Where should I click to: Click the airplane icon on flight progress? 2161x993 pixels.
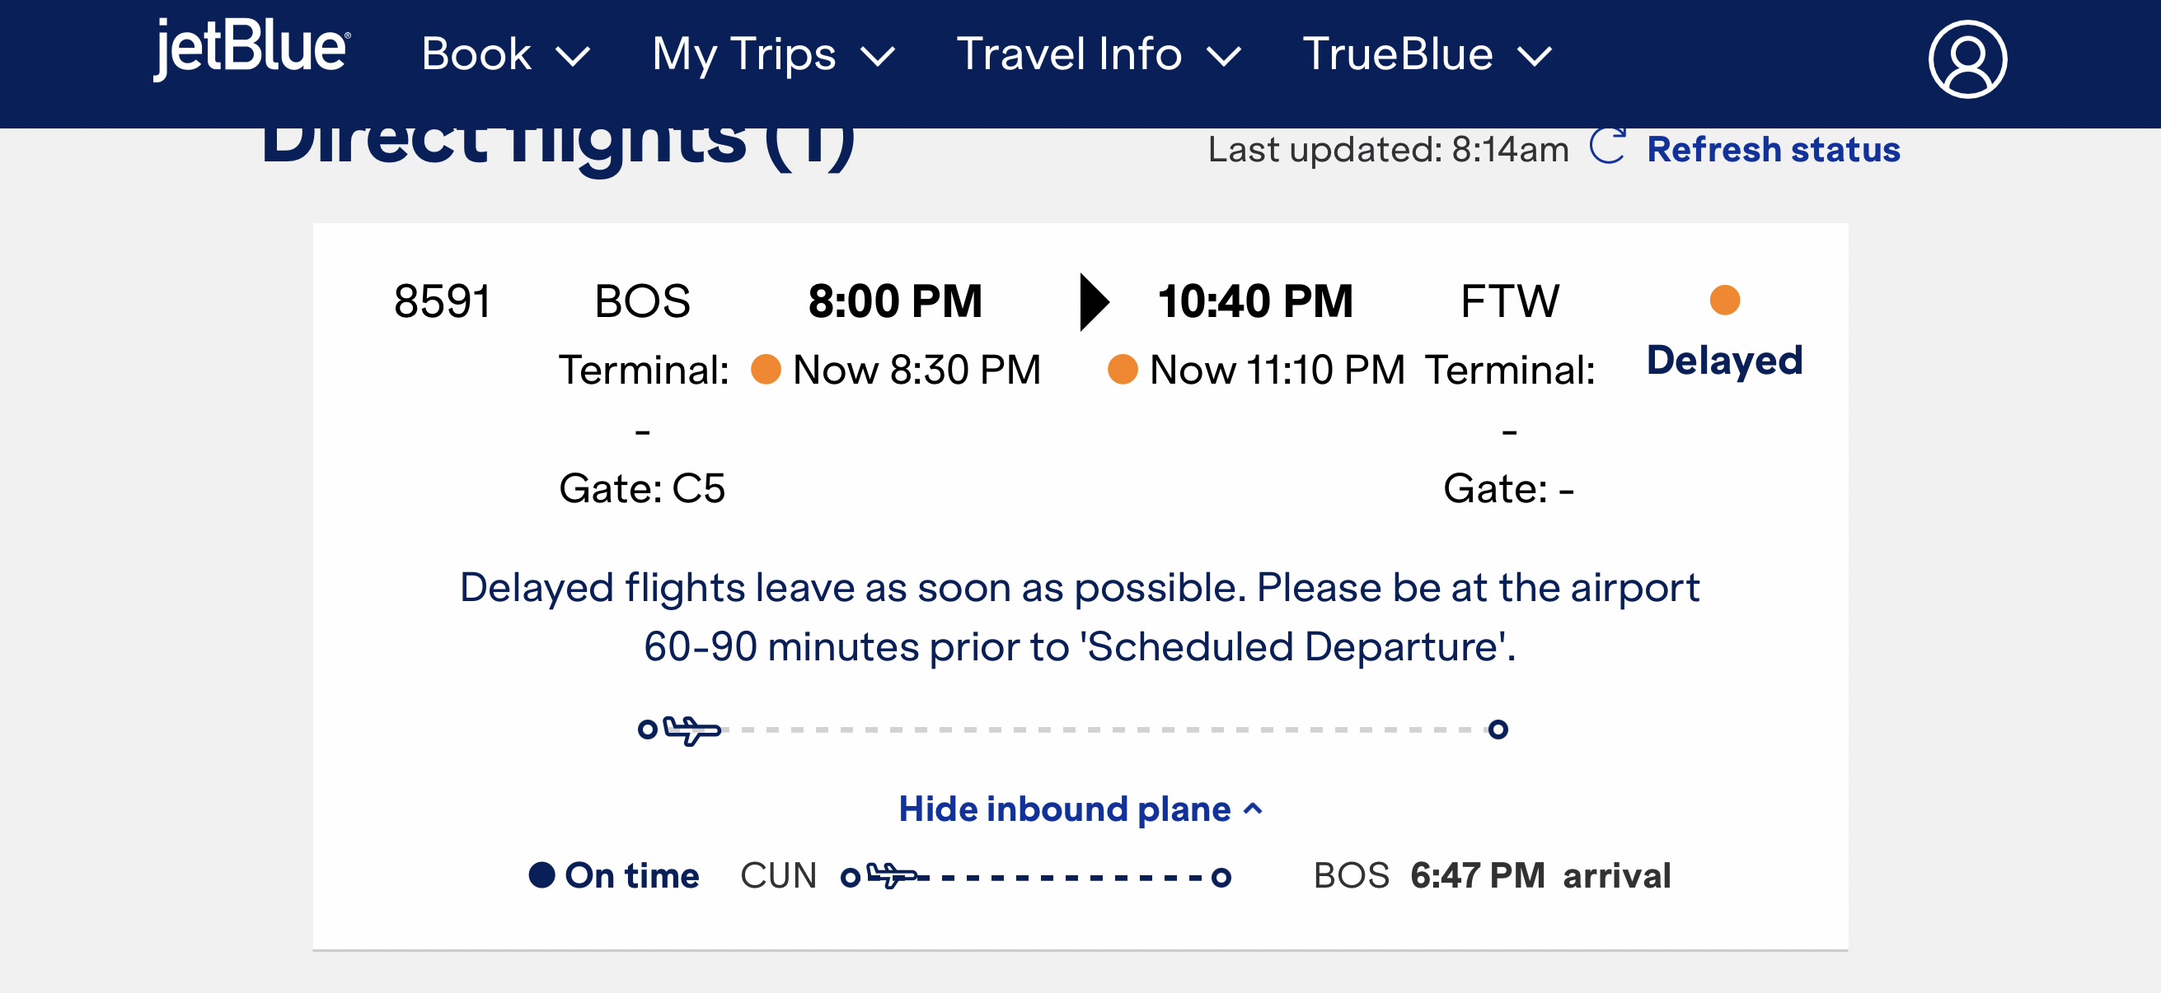point(691,729)
